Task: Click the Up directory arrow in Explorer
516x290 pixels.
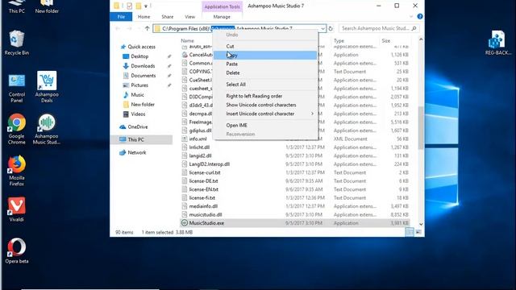Action: point(147,29)
